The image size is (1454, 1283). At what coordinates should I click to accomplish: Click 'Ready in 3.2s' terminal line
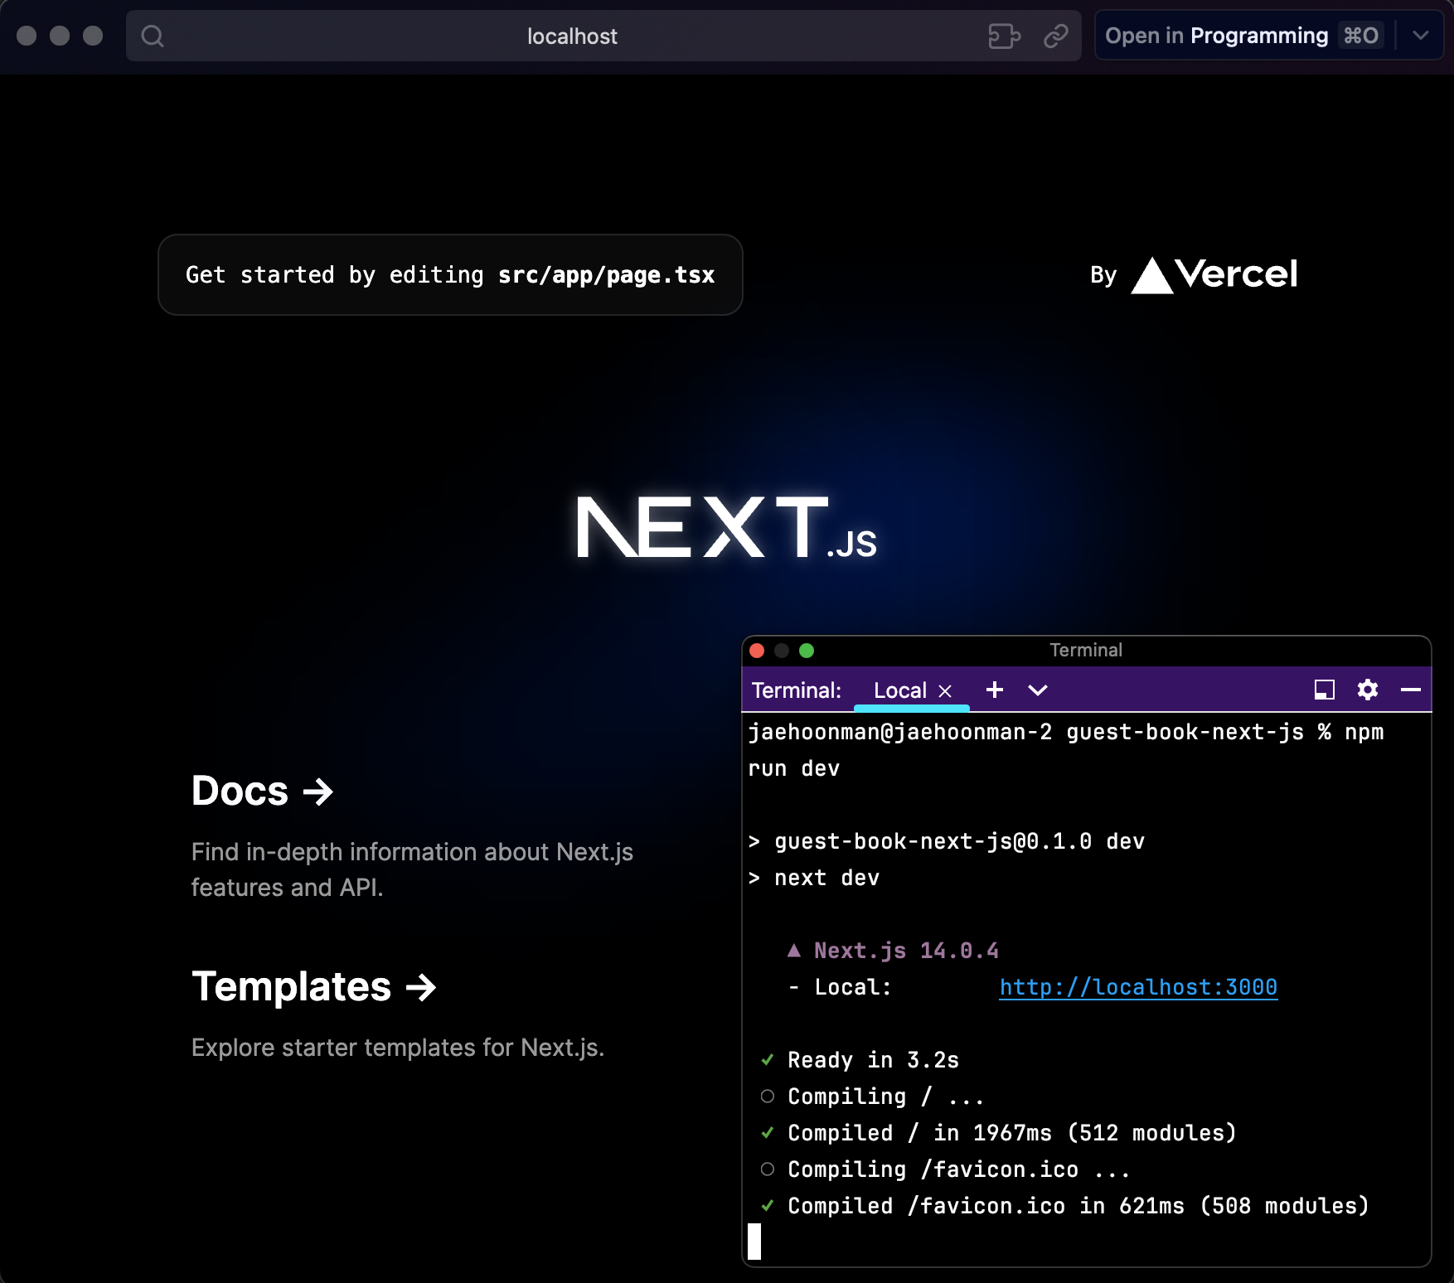(x=873, y=1060)
